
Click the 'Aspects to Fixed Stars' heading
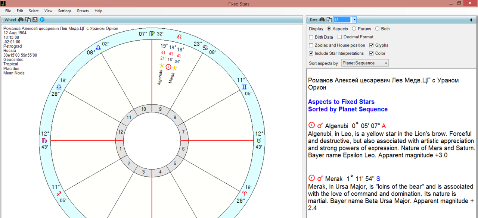341,102
